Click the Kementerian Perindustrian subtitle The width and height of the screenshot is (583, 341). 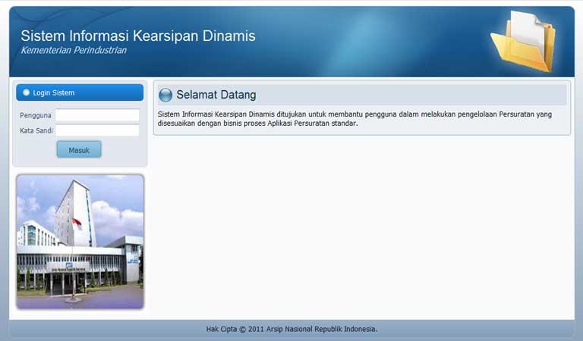click(74, 50)
